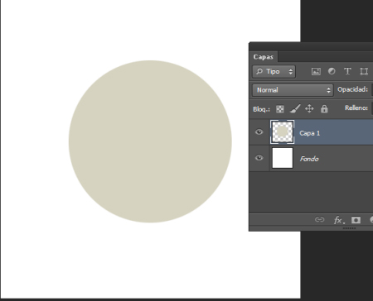Viewport: 373px width, 301px height.
Task: Lock image pixels brush icon
Action: 295,108
